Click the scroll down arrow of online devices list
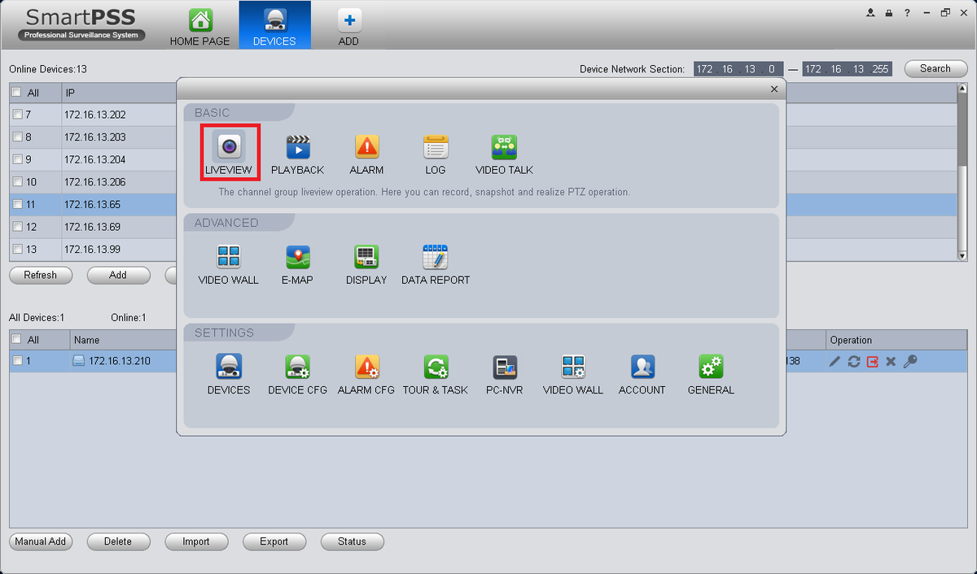 point(962,255)
